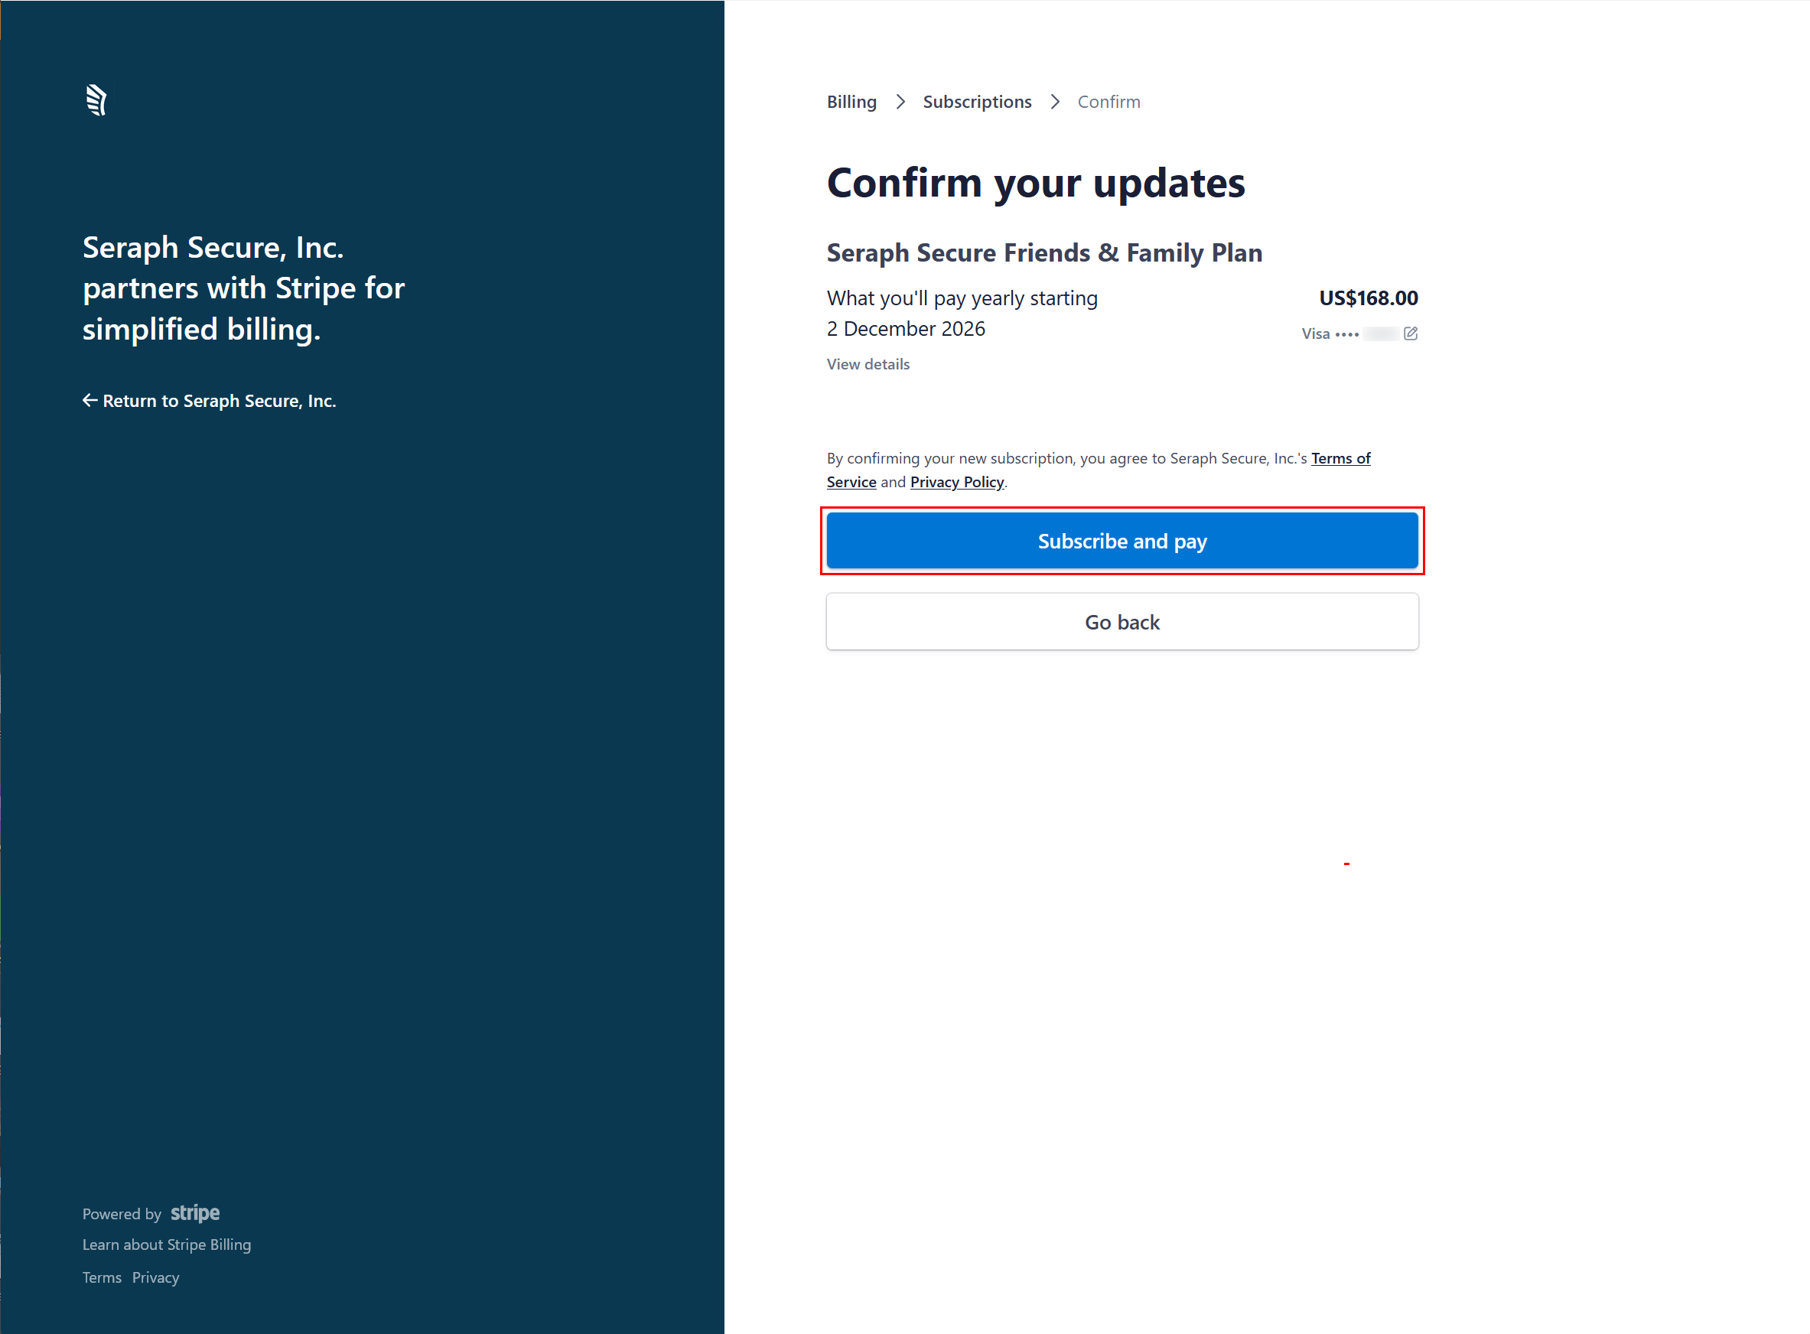This screenshot has height=1334, width=1810.
Task: Click the US$168.00 price amount
Action: [1367, 298]
